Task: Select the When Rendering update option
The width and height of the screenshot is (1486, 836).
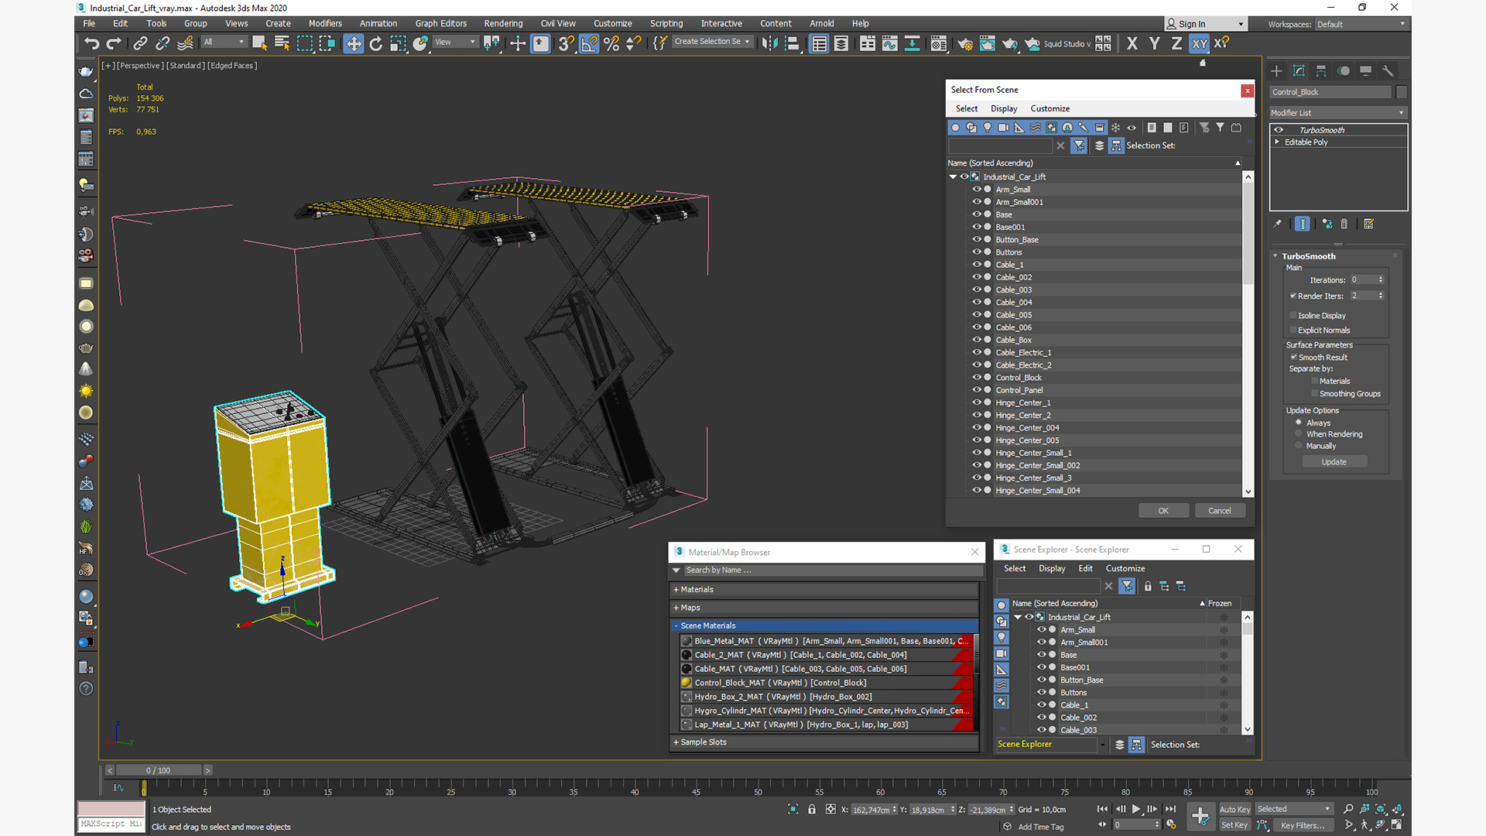Action: (x=1299, y=433)
